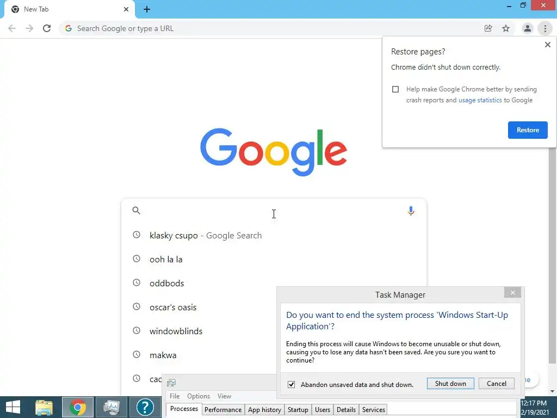Click Task Manager window title icon
The image size is (557, 418).
pos(171,383)
